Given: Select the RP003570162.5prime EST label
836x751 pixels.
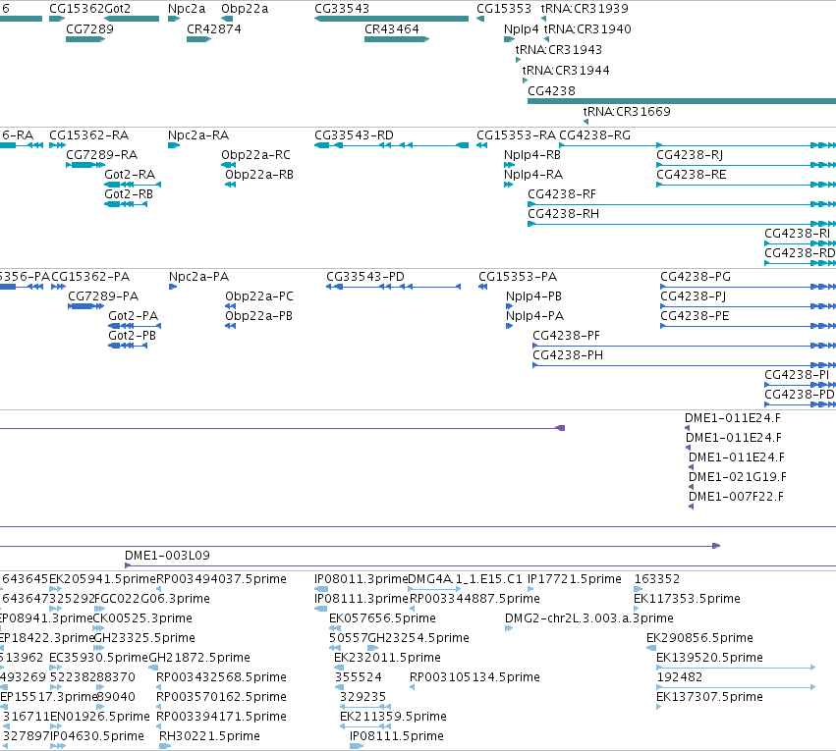Looking at the screenshot, I should 221,698.
